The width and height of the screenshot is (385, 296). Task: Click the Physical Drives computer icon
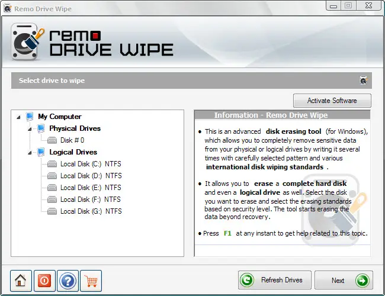tap(41, 128)
